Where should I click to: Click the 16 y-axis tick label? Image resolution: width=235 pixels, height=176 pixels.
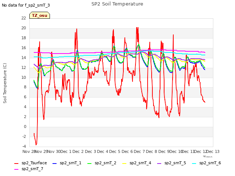(x=23, y=48)
